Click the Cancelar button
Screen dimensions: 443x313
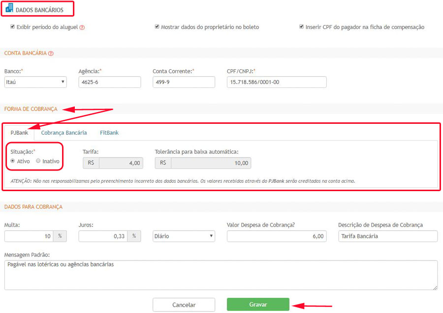click(184, 305)
